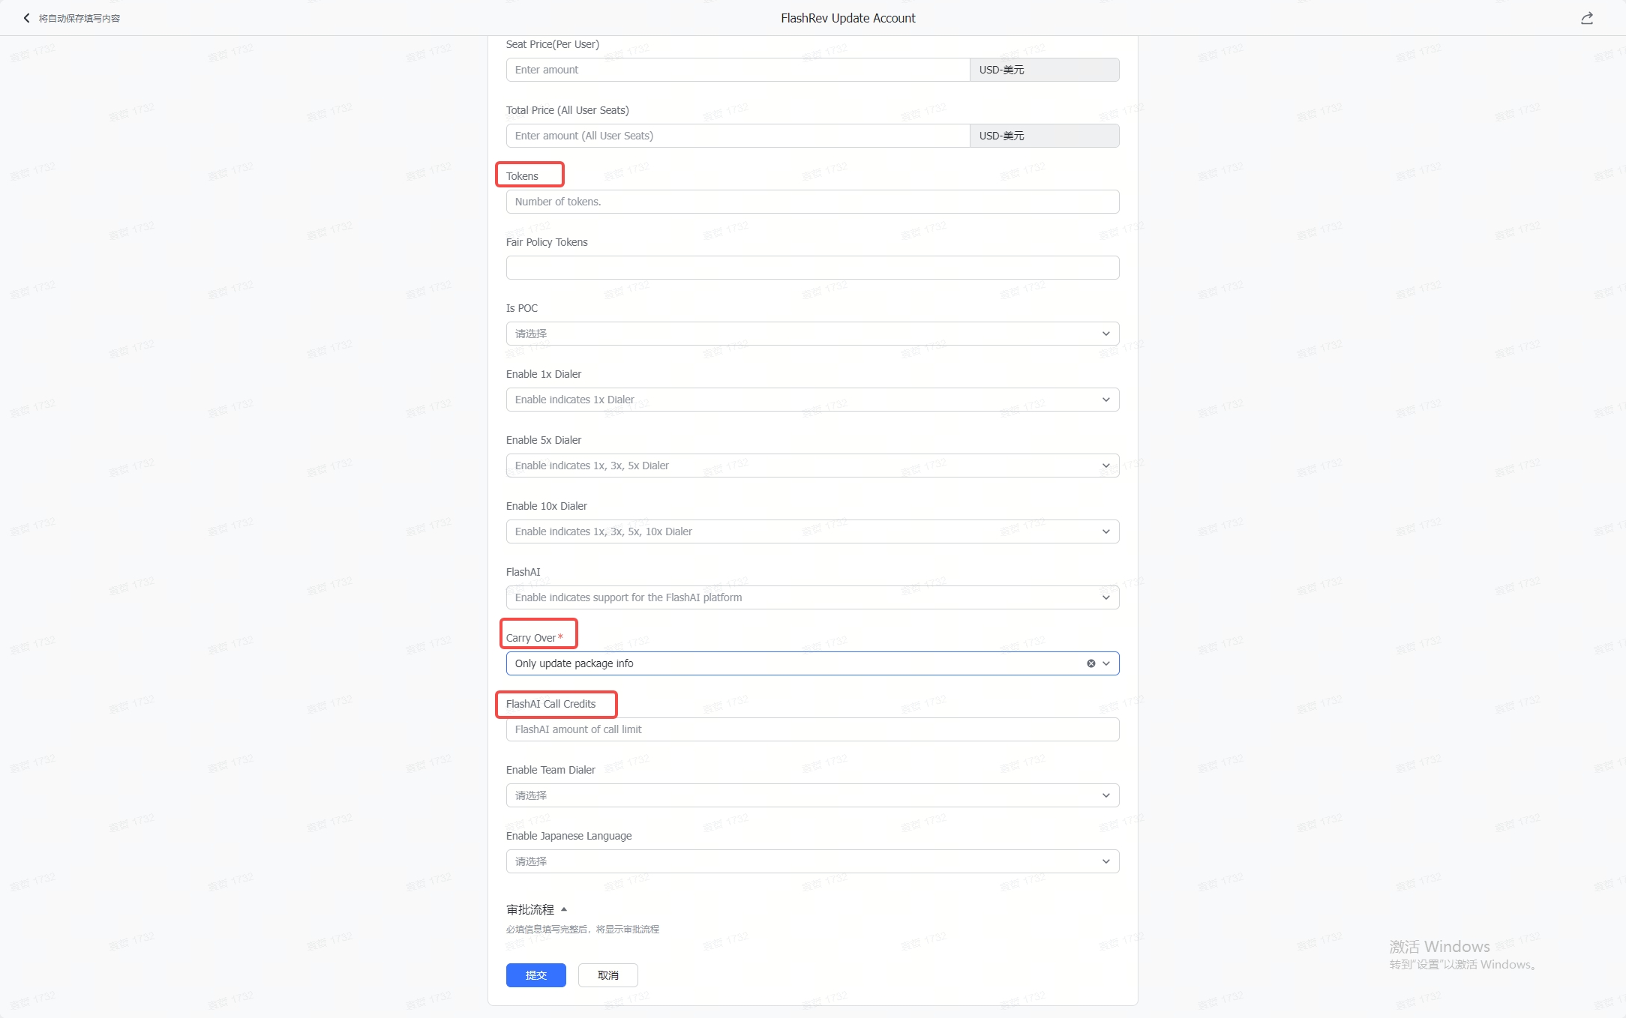
Task: Click the Fair Policy Tokens input field
Action: [813, 268]
